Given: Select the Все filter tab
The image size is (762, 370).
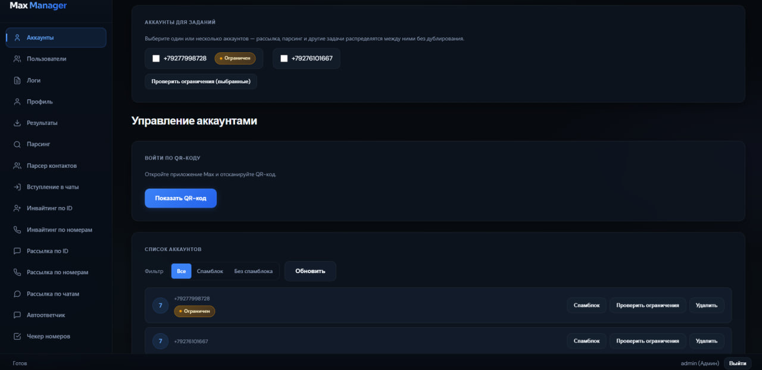Looking at the screenshot, I should coord(181,271).
